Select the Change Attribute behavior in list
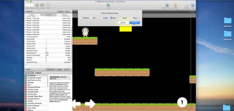The height and width of the screenshot is (111, 234). click(x=34, y=87)
